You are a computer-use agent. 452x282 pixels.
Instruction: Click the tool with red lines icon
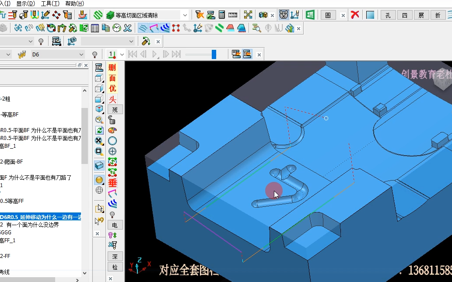click(12, 15)
